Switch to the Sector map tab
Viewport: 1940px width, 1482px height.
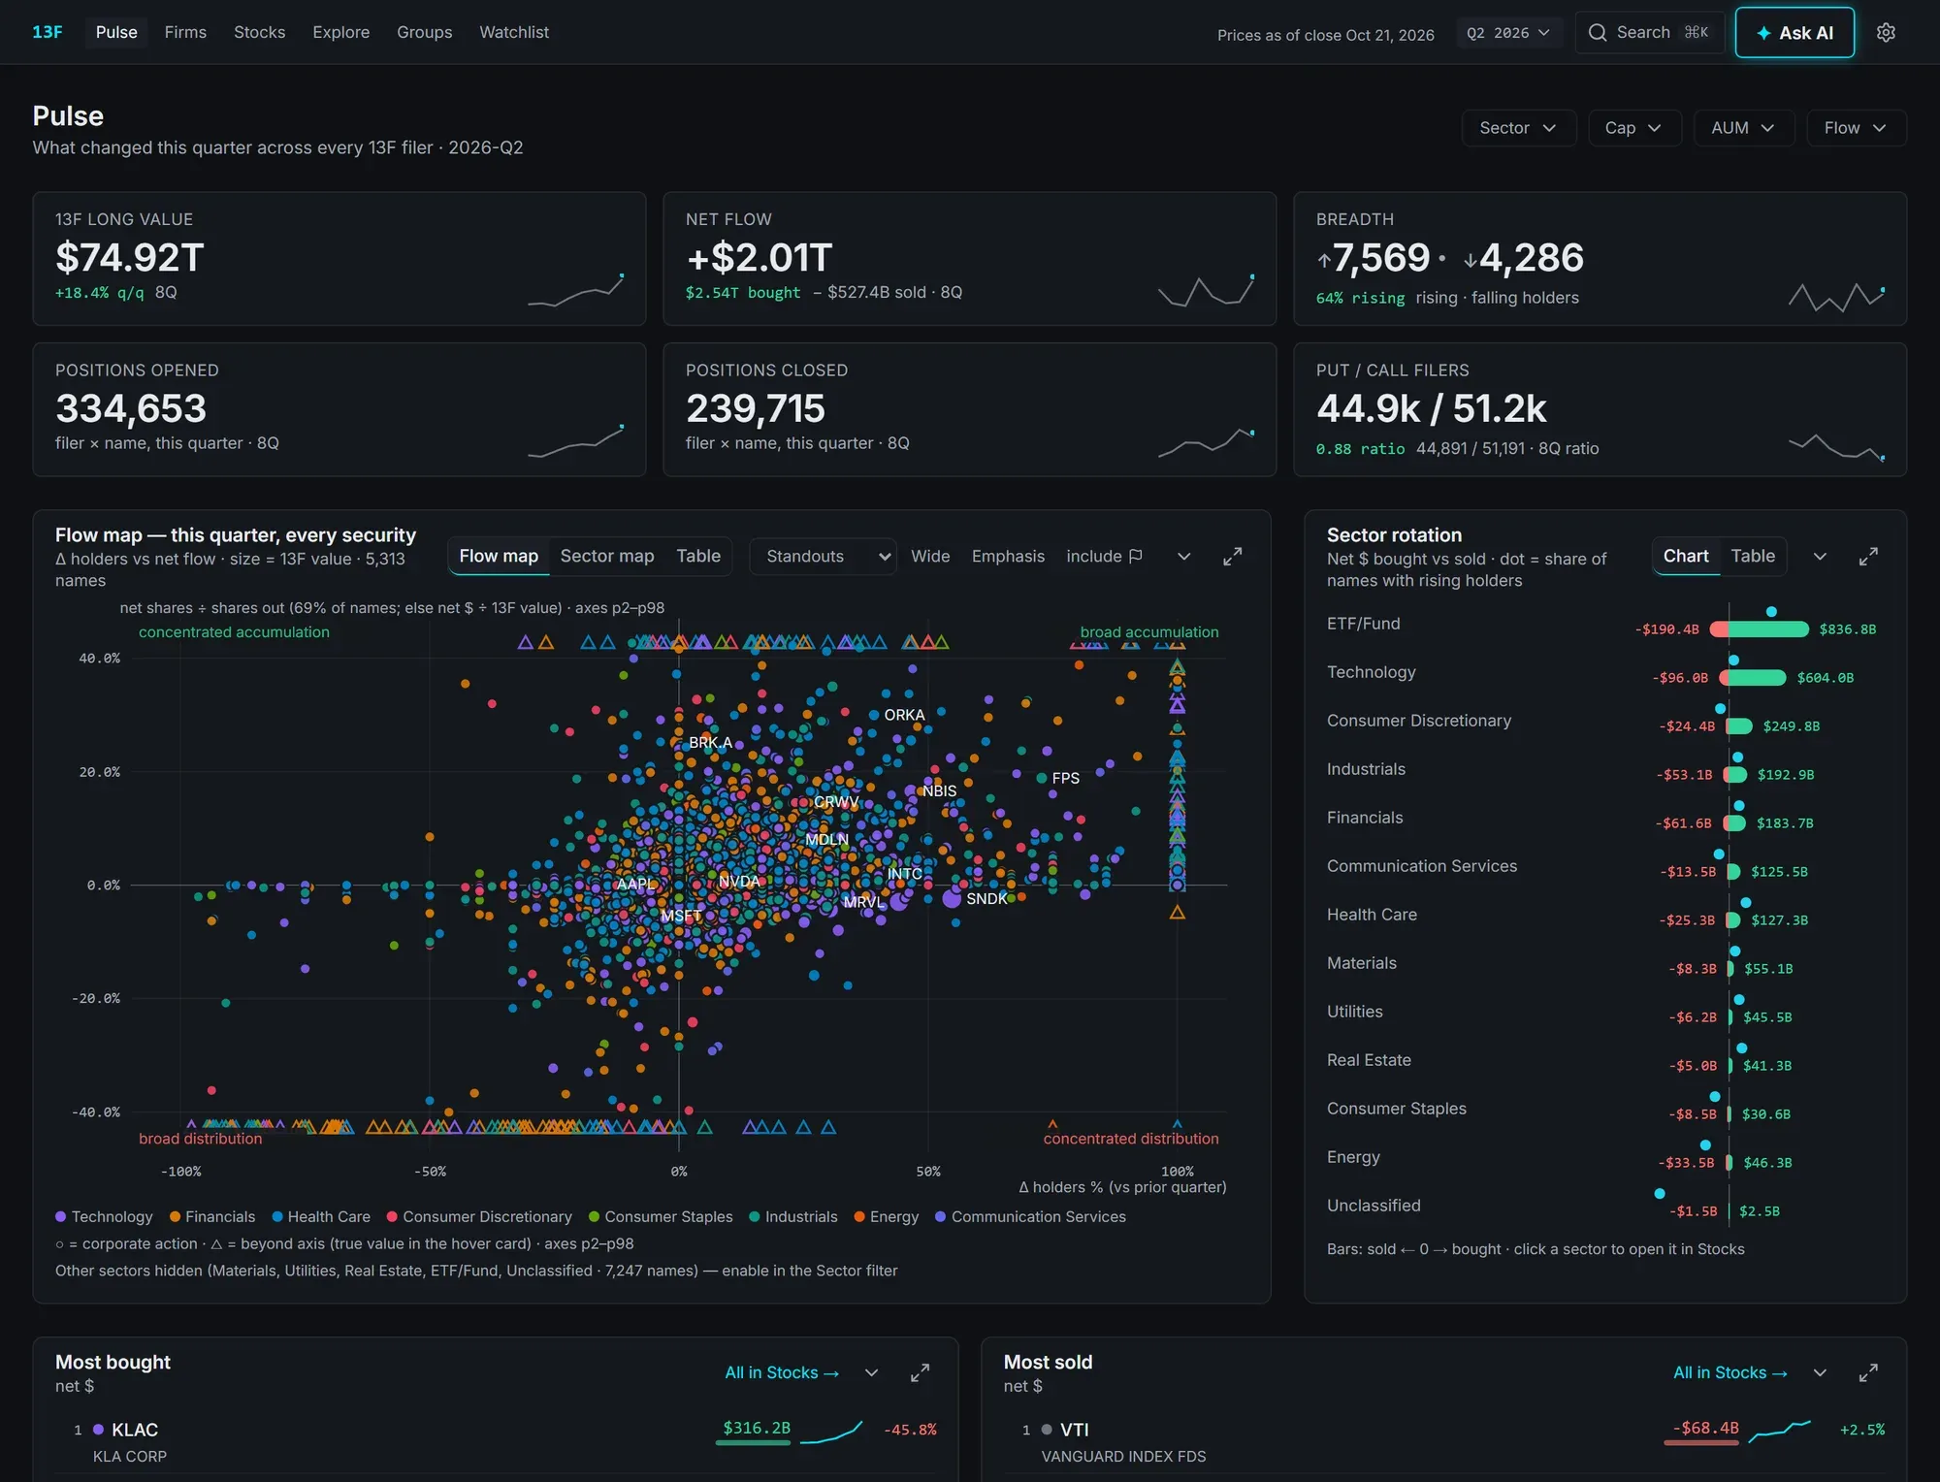click(x=607, y=556)
